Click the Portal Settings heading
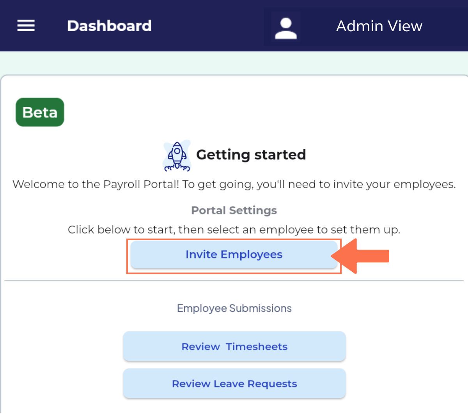 pos(234,210)
